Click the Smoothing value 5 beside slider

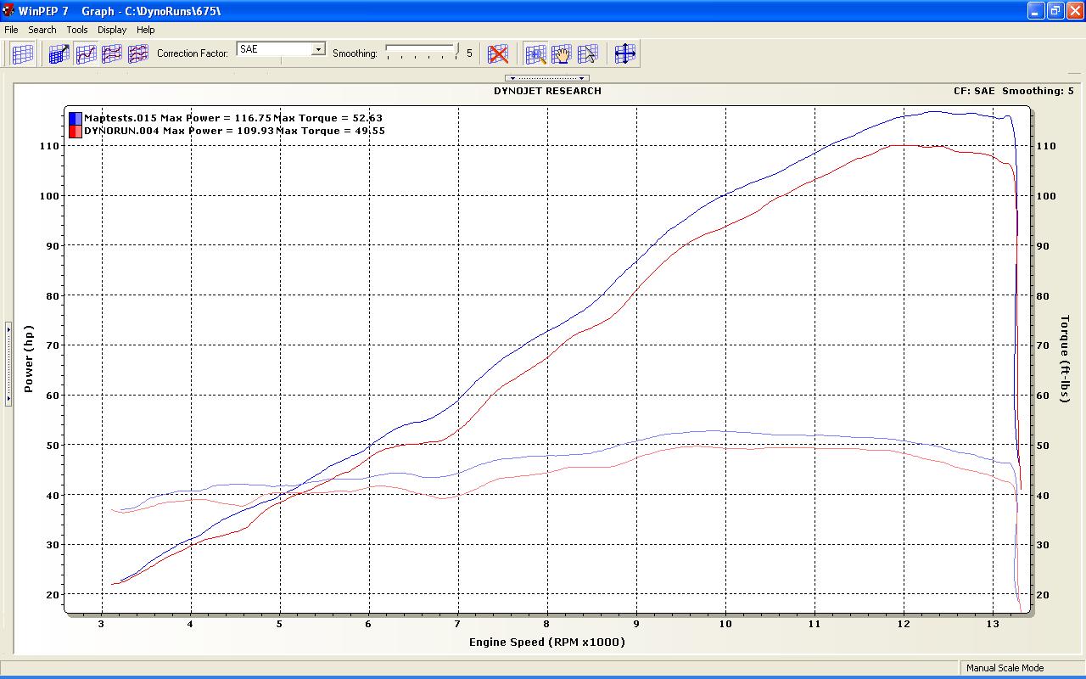469,53
